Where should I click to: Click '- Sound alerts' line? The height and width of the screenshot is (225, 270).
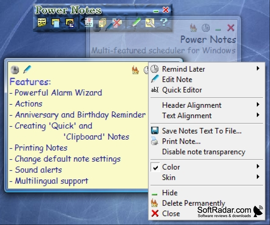(x=36, y=170)
